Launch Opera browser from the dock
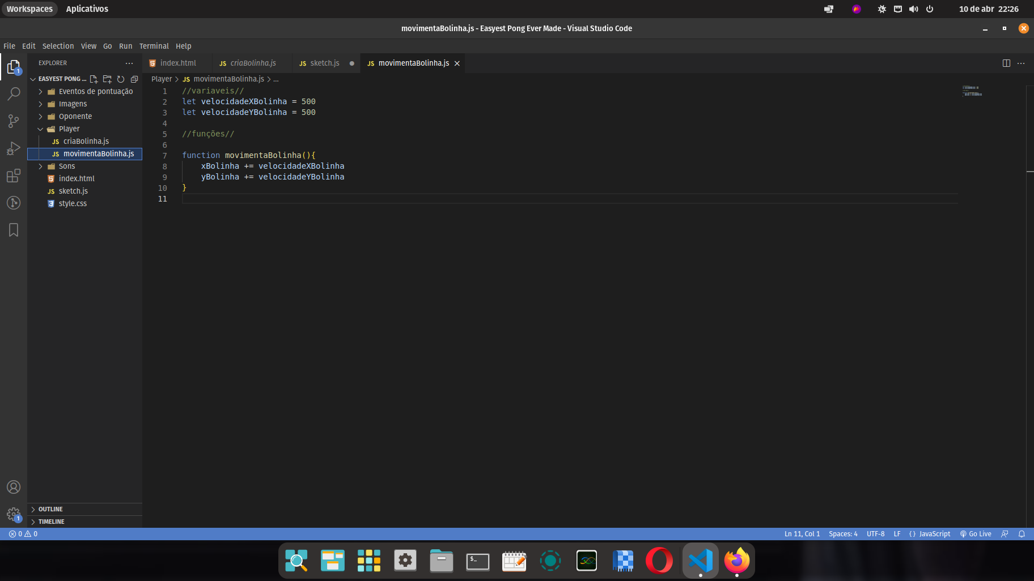Viewport: 1034px width, 581px height. click(x=659, y=561)
